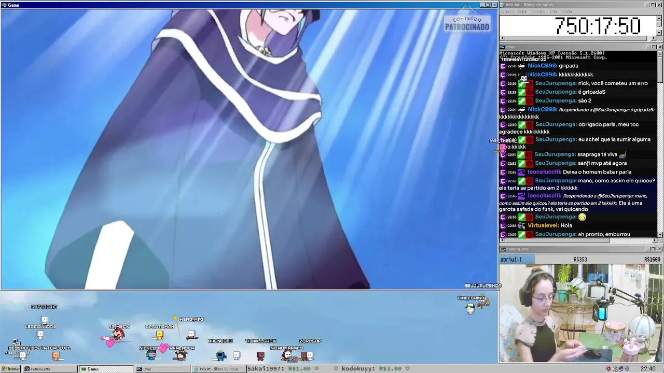Click the notepad horizontal scrollbar right arrow
Viewport: 664px width, 373px height.
654,38
